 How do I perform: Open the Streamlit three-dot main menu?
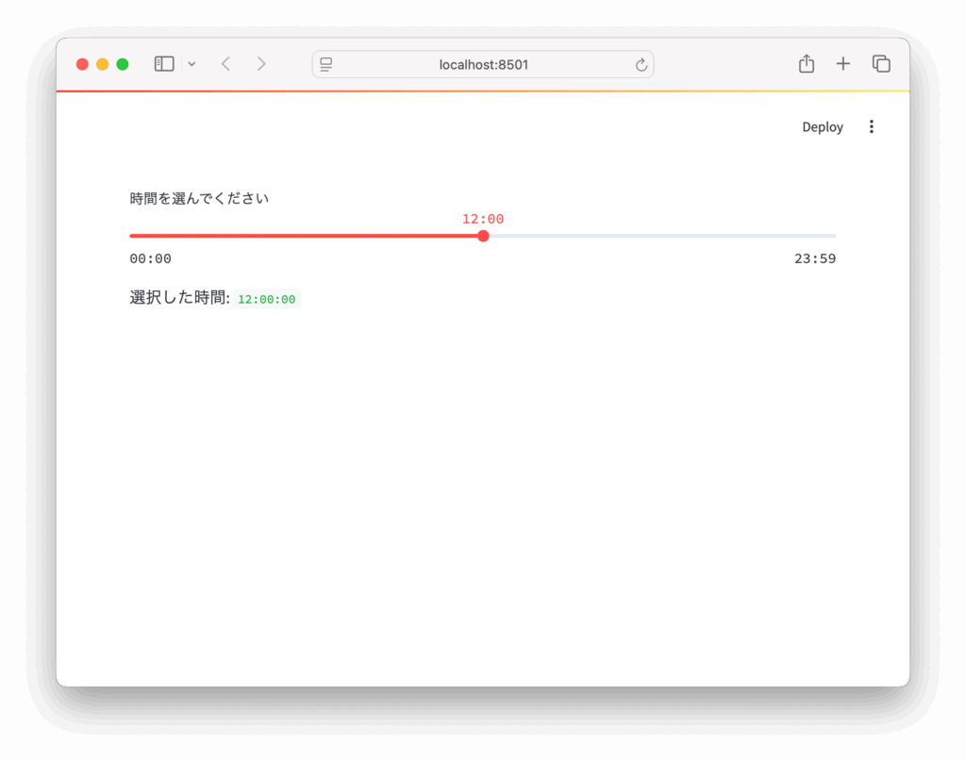coord(871,127)
